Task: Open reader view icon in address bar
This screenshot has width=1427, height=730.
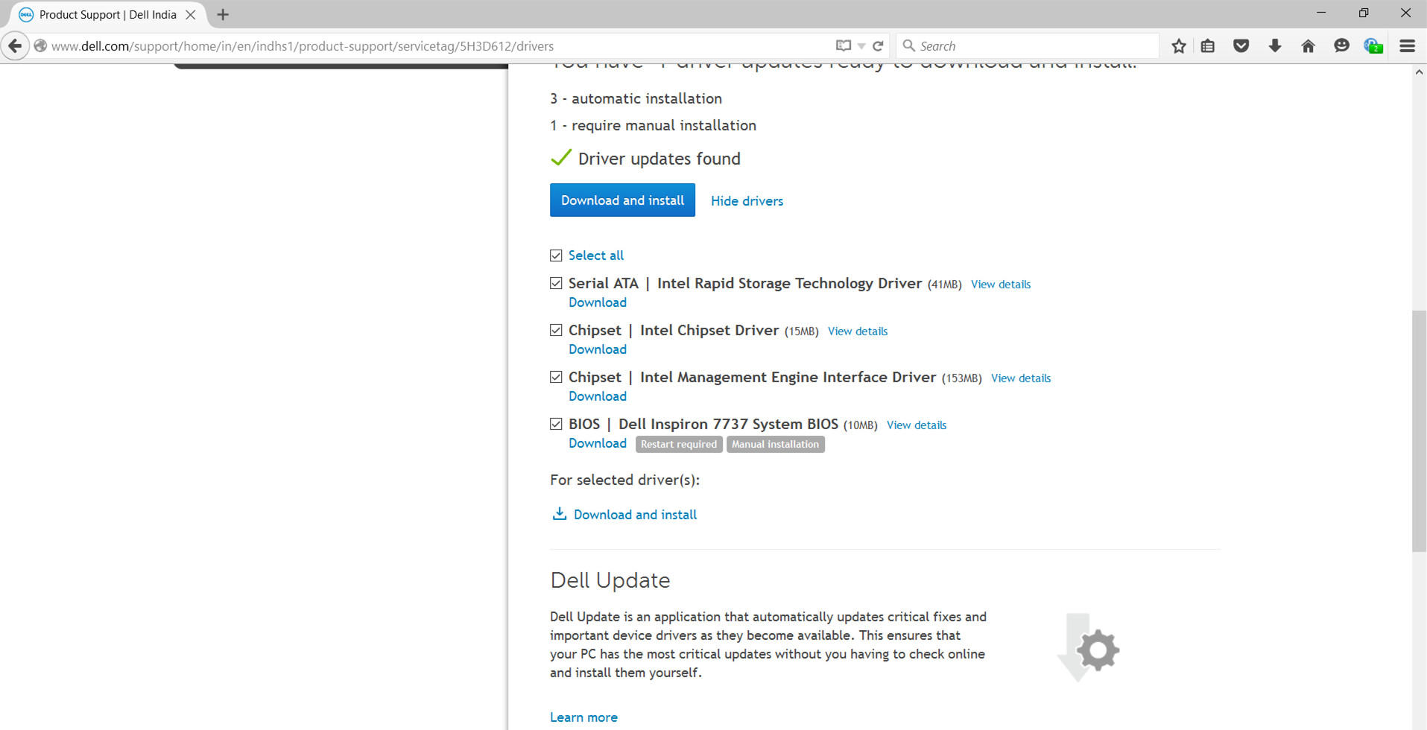Action: (x=843, y=45)
